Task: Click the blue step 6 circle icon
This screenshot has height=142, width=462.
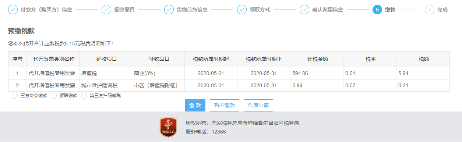Action: tap(377, 10)
